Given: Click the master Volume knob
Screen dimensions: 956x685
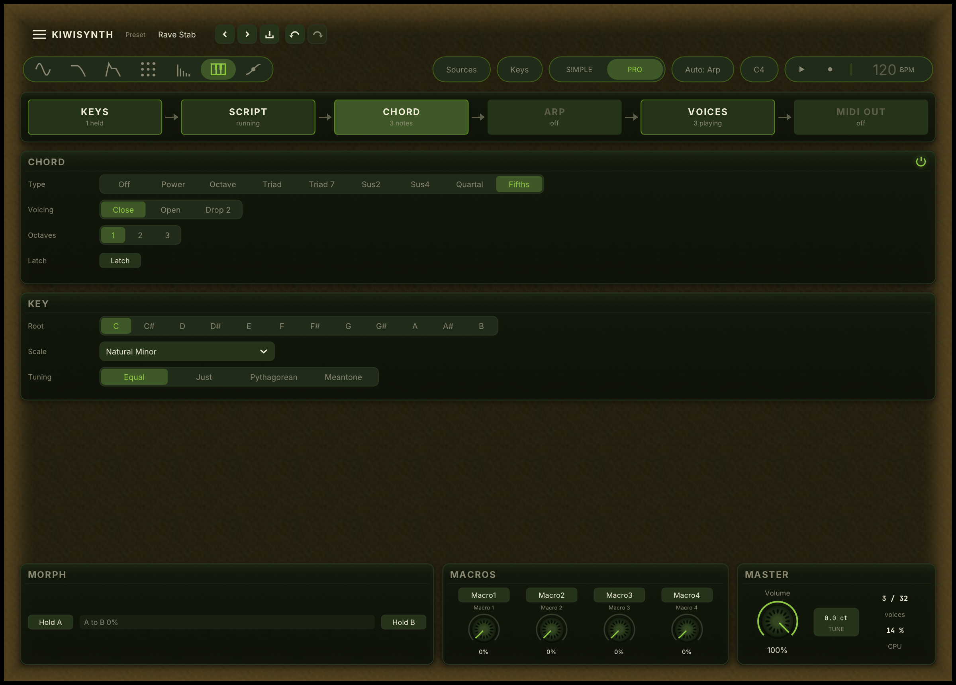Looking at the screenshot, I should pyautogui.click(x=777, y=621).
